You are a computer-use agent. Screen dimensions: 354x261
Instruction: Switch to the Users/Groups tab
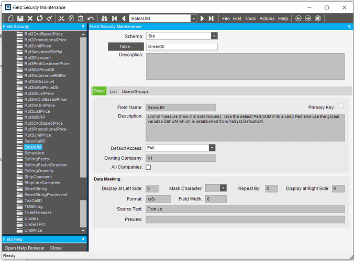tap(135, 91)
